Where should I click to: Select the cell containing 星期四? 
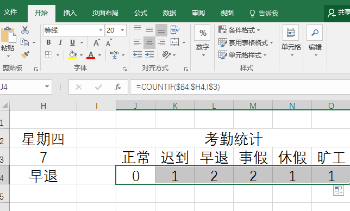[x=43, y=139]
